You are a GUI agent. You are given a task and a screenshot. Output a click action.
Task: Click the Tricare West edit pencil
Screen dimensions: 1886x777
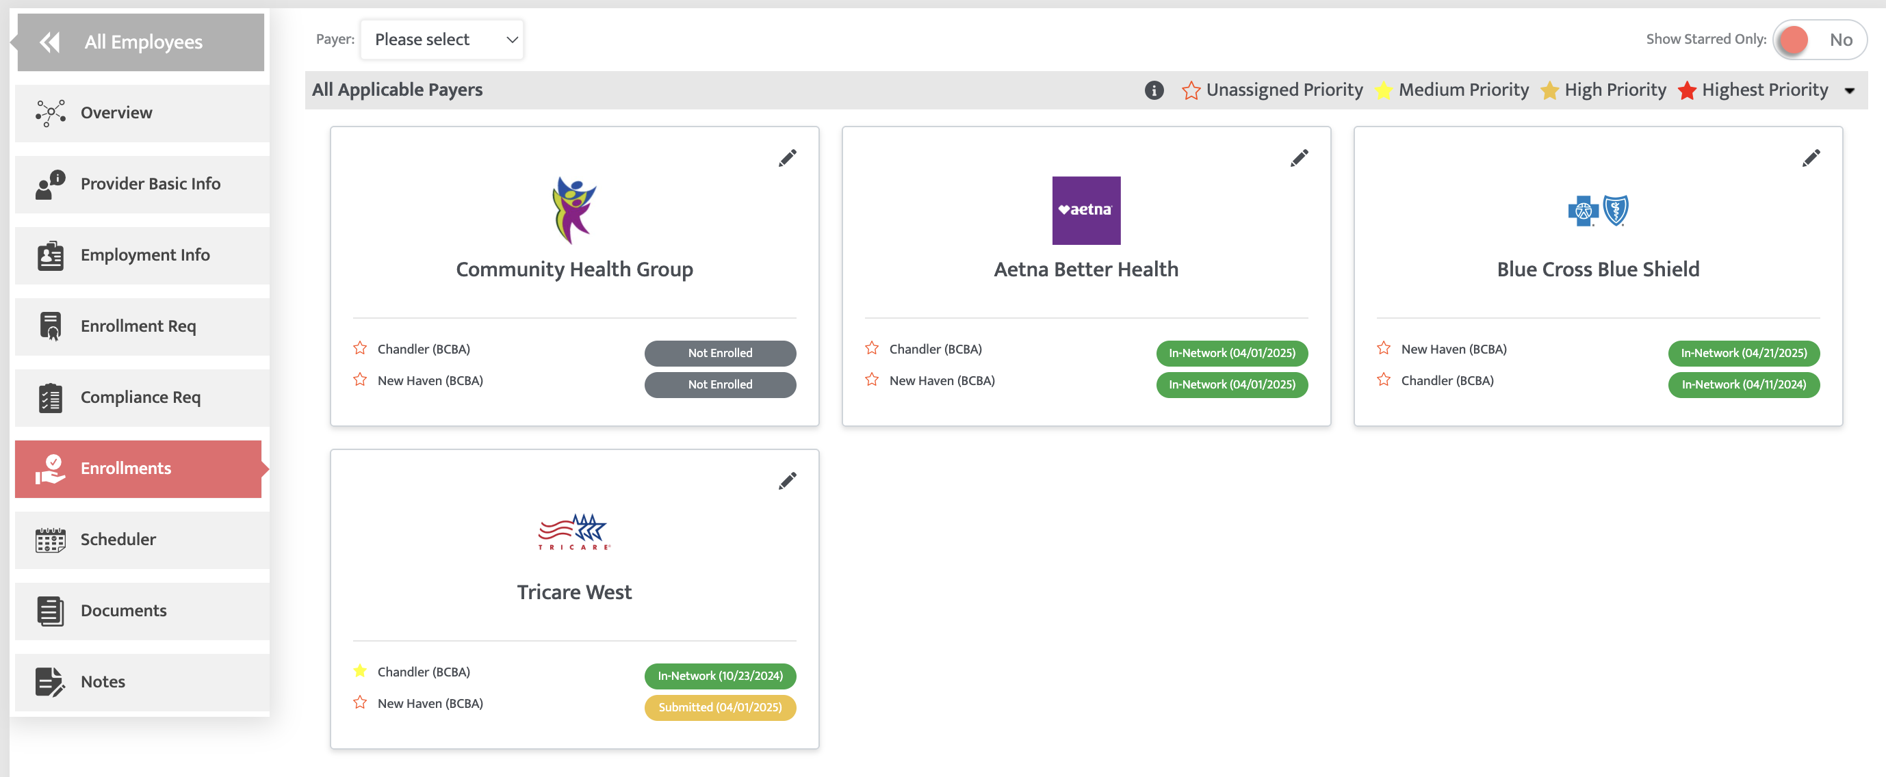point(787,481)
